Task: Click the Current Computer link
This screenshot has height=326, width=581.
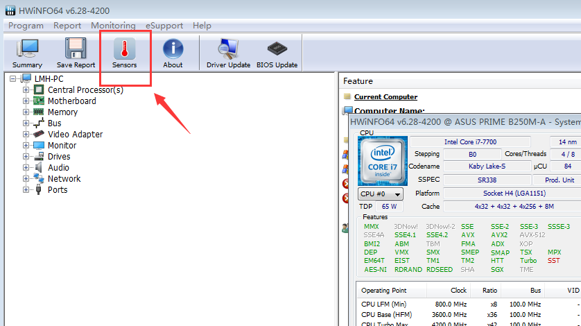Action: pos(385,97)
